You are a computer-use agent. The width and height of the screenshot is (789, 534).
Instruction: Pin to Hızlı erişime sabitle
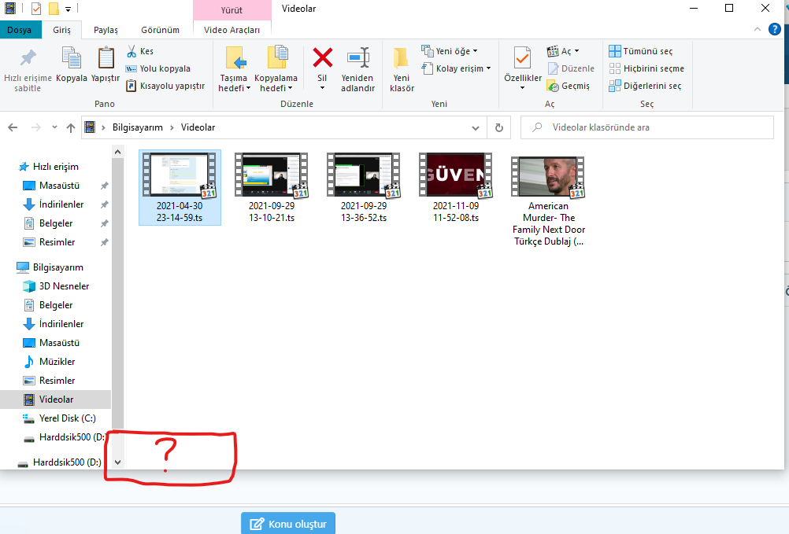(28, 70)
